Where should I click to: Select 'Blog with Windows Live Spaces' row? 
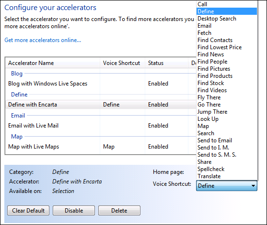coord(101,84)
